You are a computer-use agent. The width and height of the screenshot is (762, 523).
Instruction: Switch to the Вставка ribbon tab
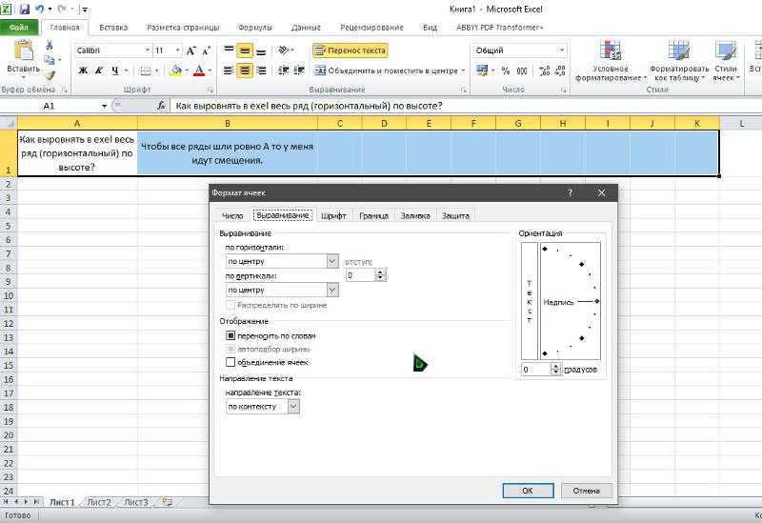tap(113, 28)
